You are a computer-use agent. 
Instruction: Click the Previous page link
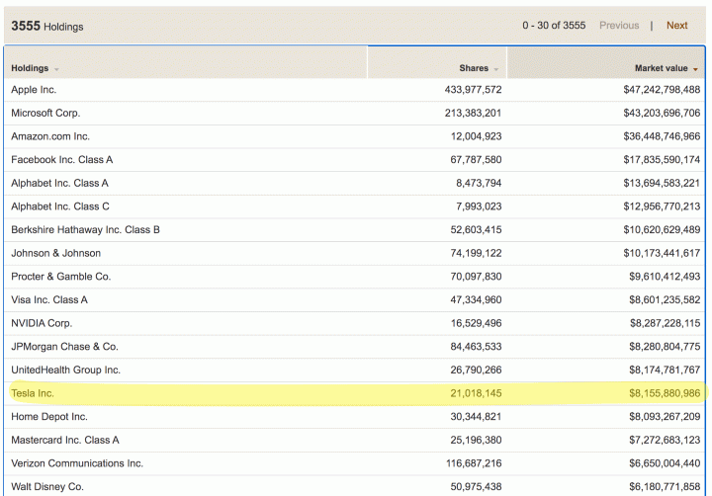click(x=619, y=26)
